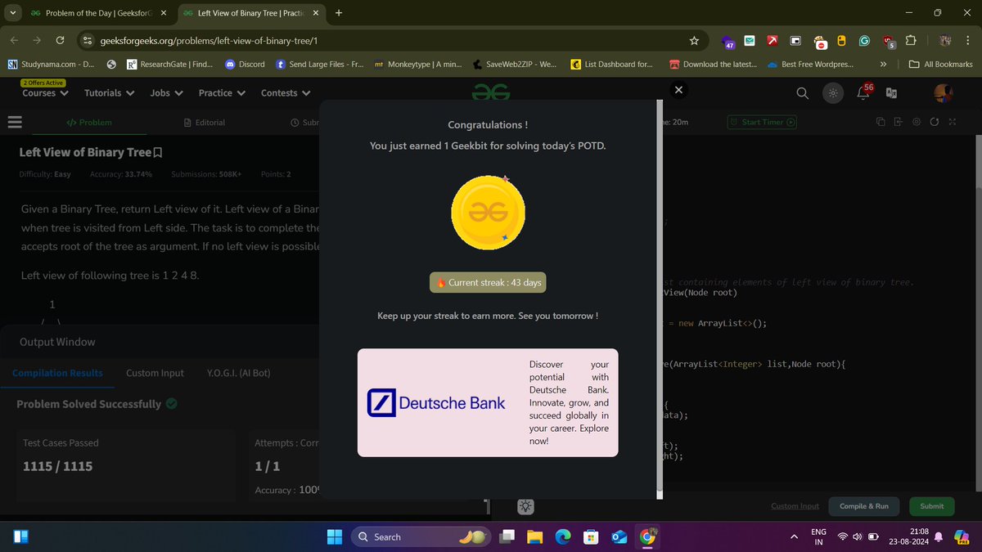Open notifications bell with 56 badge
This screenshot has height=552, width=982.
(864, 92)
